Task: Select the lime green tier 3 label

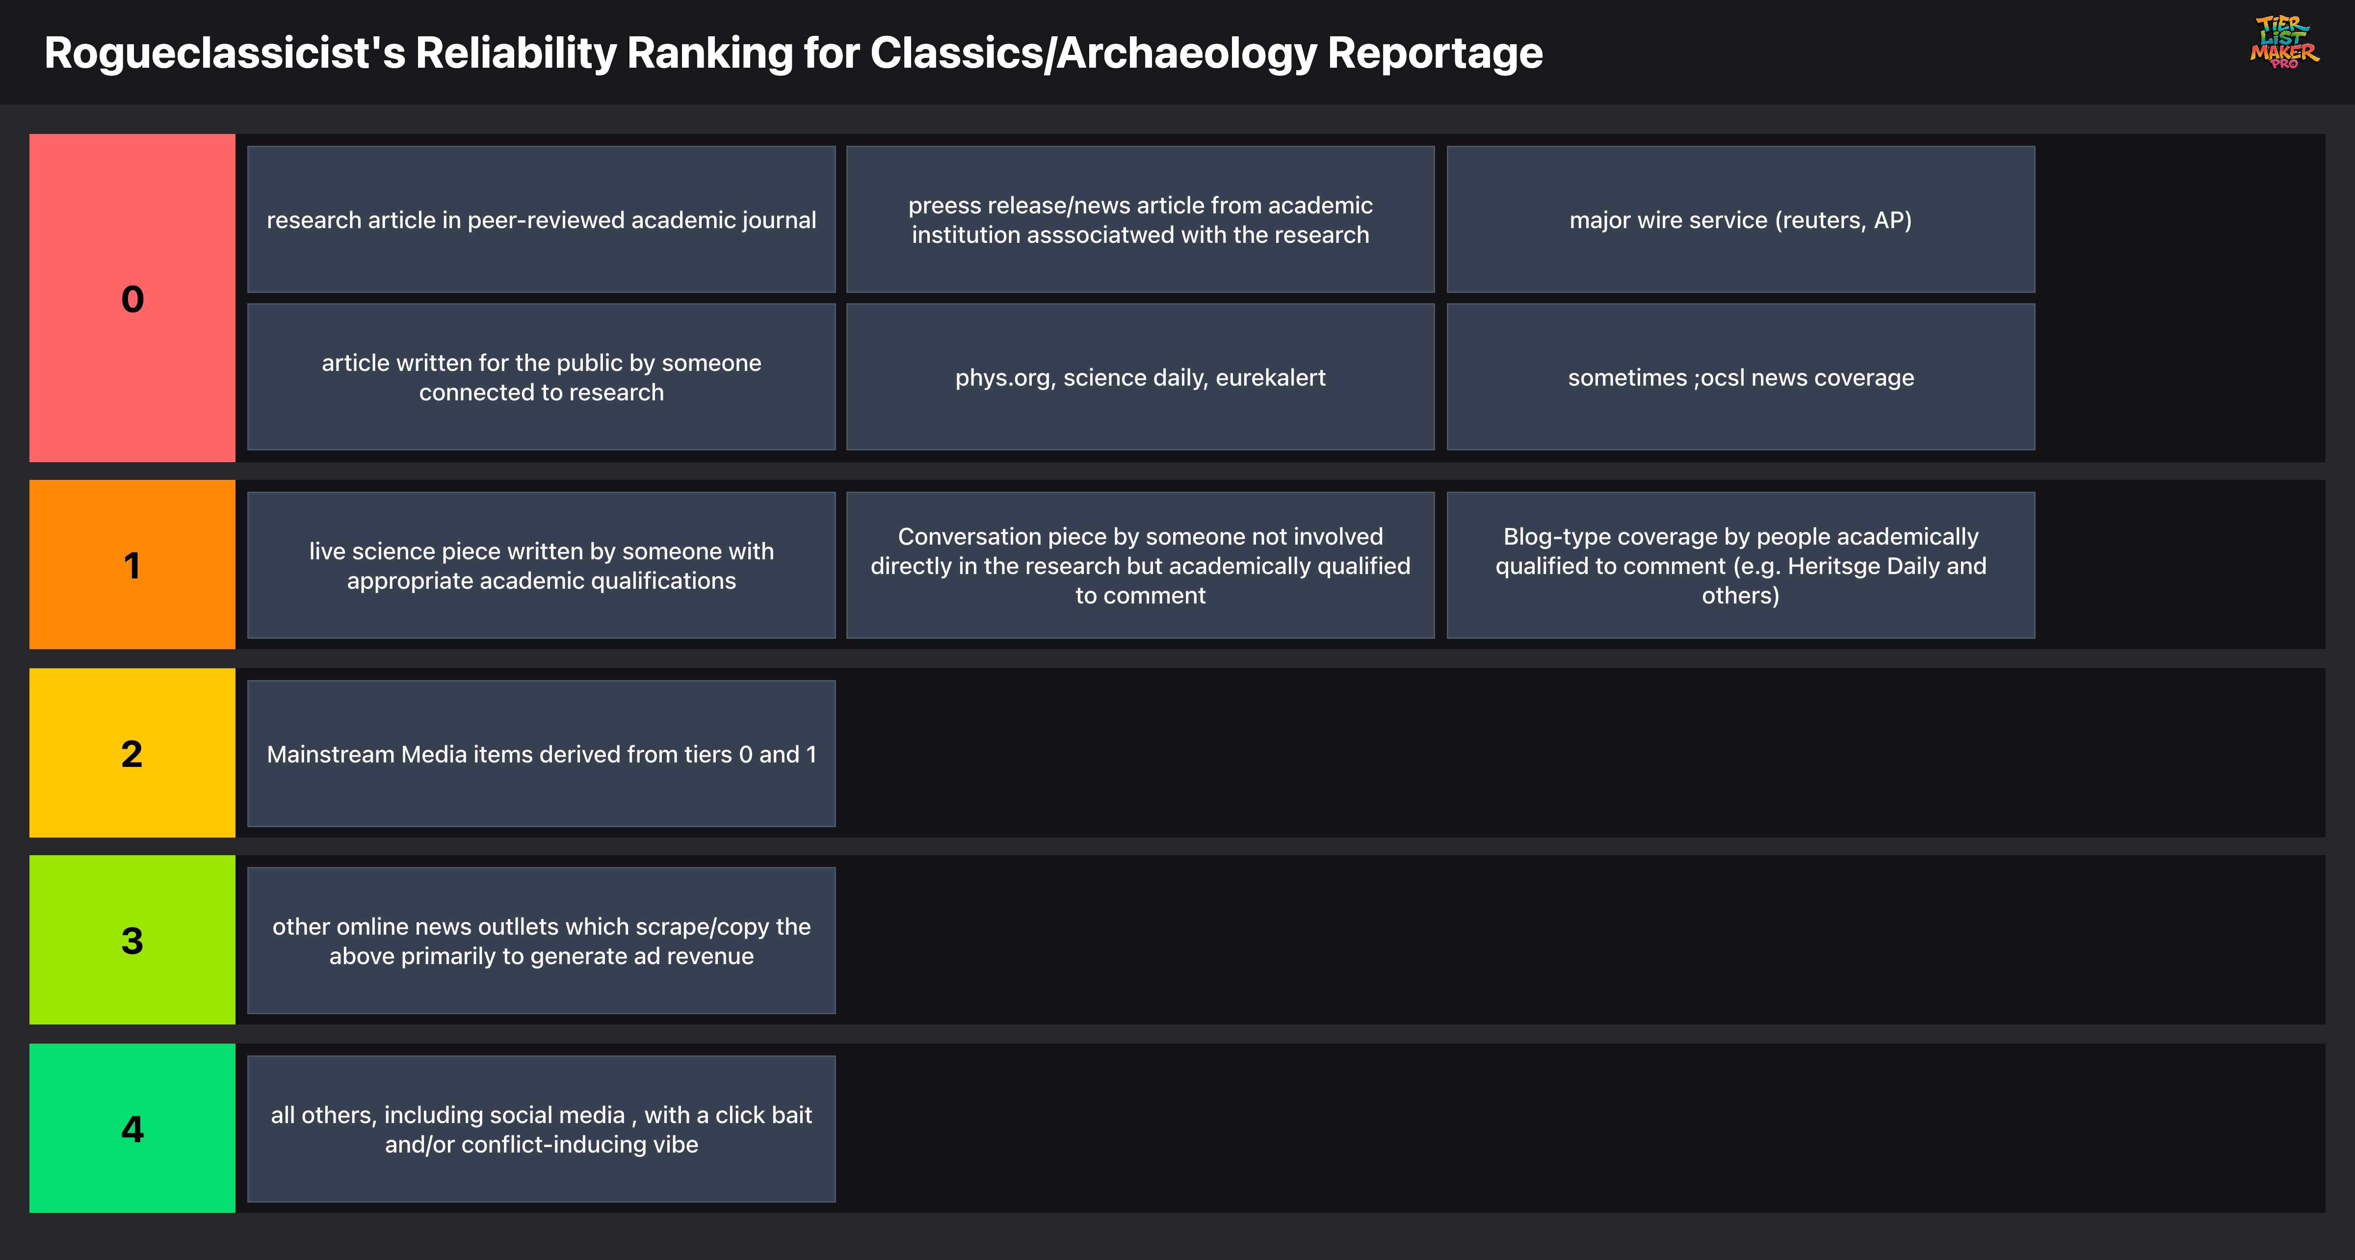Action: tap(132, 940)
